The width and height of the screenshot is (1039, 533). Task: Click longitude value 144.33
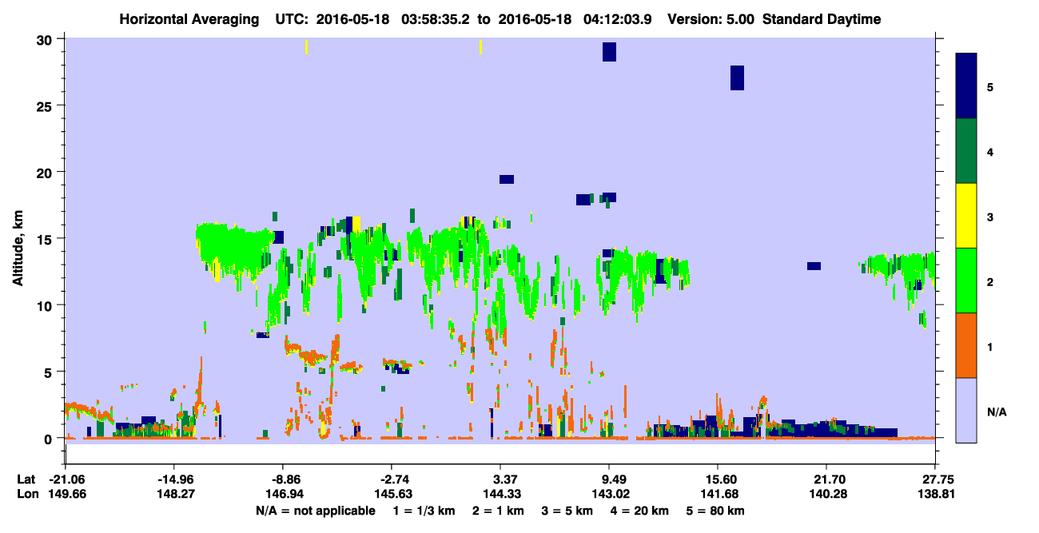(500, 495)
